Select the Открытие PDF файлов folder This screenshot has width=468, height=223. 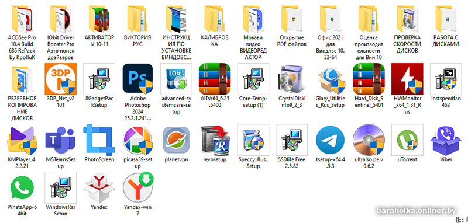291,19
